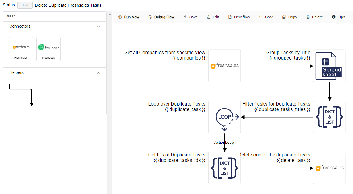Select the FreshDesk connector tile
Screen dimensions: 353x194
pyautogui.click(x=48, y=49)
